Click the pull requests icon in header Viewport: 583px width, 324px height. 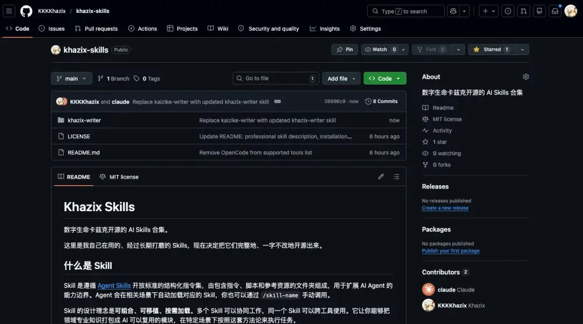523,10
